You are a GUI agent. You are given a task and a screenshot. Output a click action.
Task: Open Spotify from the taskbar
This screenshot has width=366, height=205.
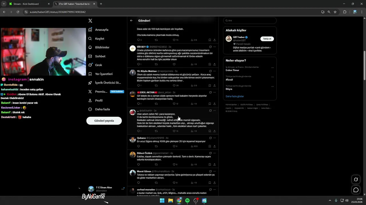tap(187, 200)
